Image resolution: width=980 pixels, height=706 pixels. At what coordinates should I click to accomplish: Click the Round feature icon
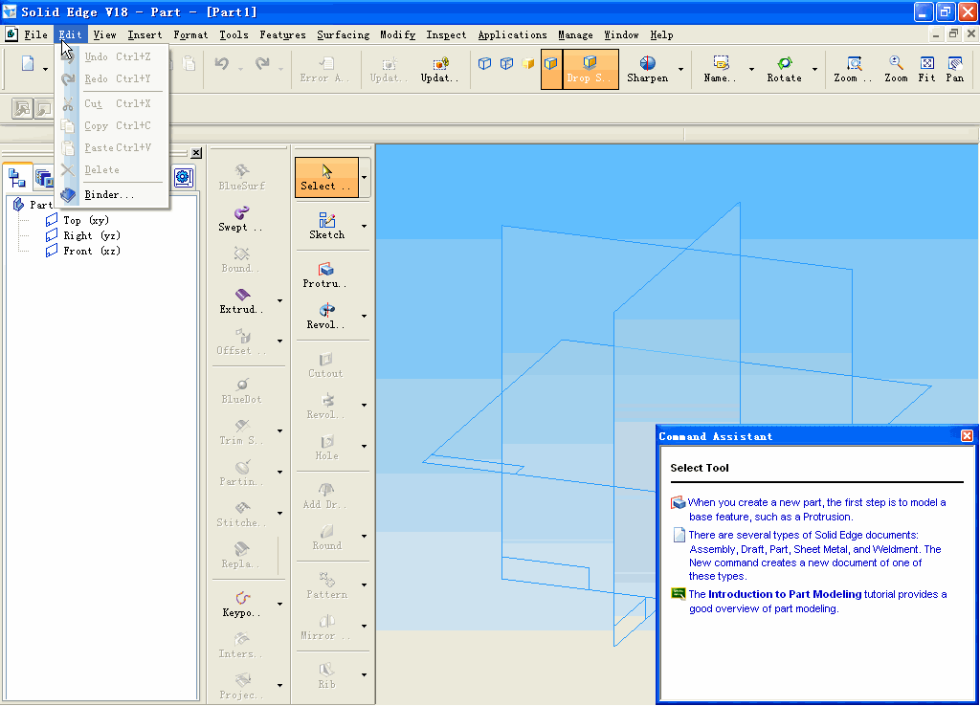[x=327, y=532]
